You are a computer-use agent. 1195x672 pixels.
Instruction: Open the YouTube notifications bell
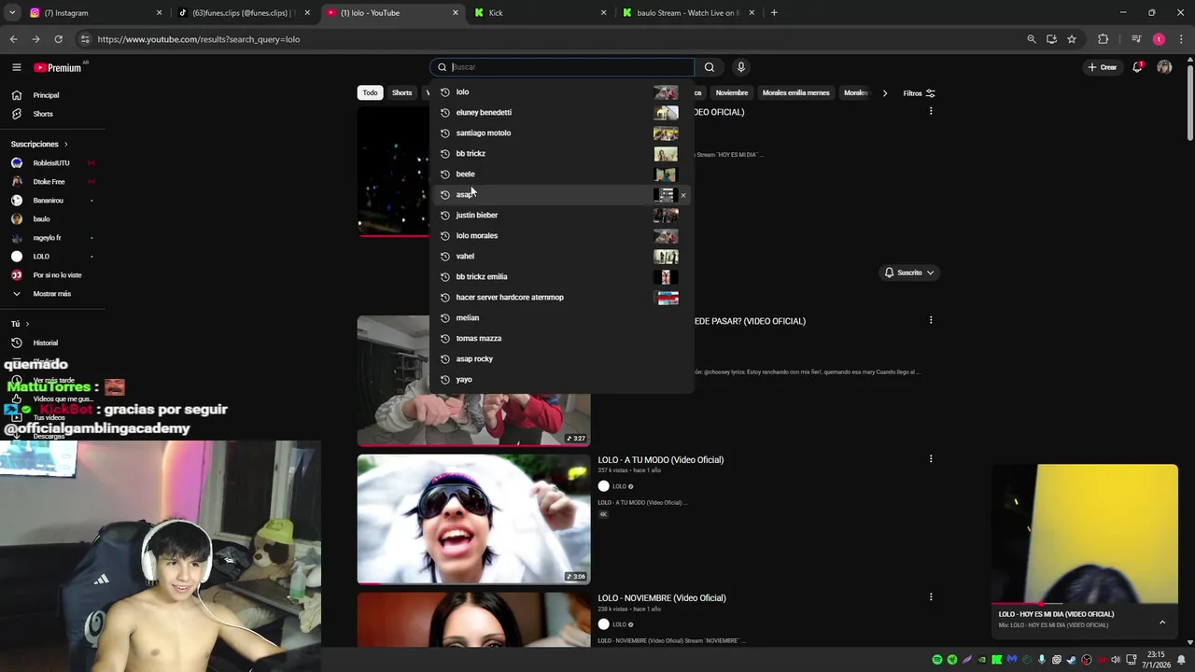[x=1137, y=67]
